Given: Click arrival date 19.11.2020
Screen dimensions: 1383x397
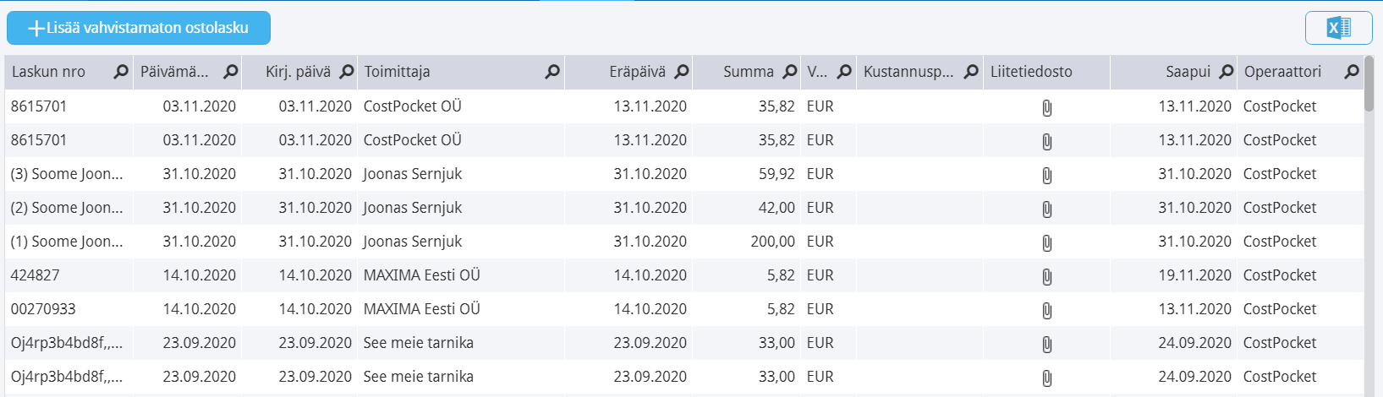Looking at the screenshot, I should (1194, 275).
